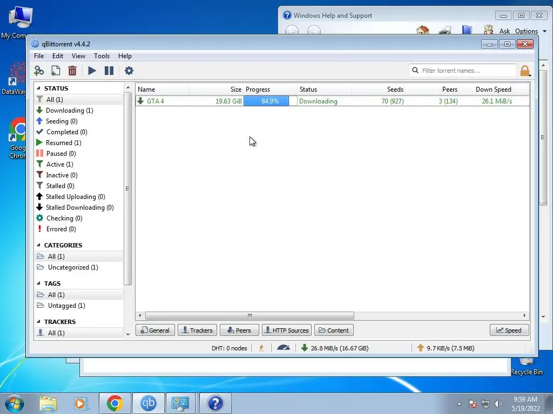Switch to the Content tab

(334, 330)
